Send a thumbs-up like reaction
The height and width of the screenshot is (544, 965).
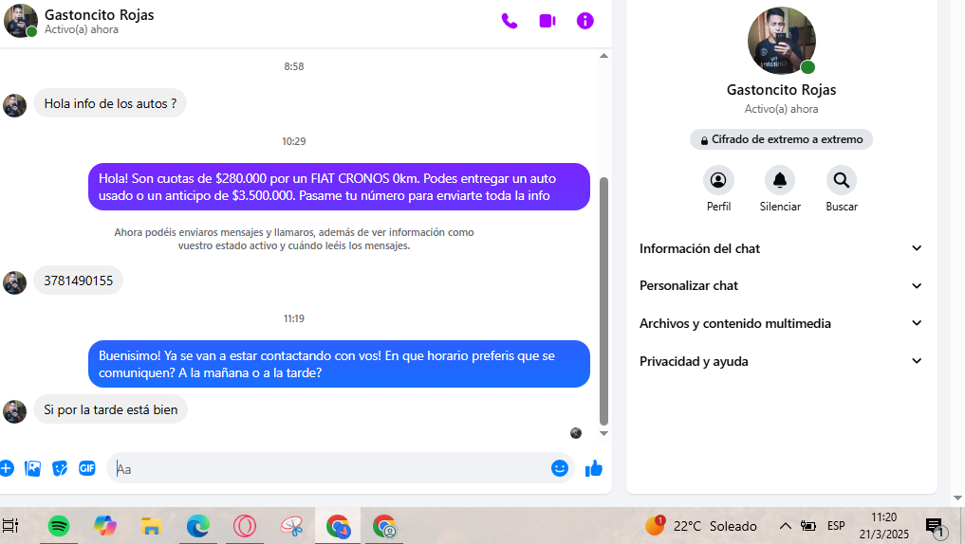(x=594, y=468)
